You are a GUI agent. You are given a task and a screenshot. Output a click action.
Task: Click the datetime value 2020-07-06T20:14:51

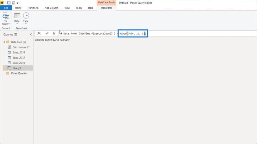52,40
